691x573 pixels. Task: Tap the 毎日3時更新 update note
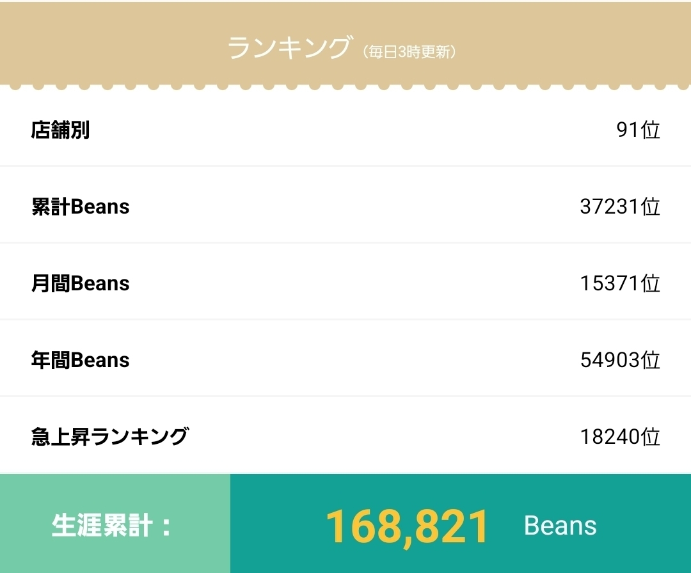[x=409, y=52]
